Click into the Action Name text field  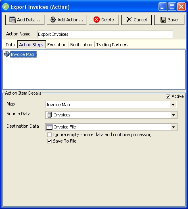pos(105,34)
